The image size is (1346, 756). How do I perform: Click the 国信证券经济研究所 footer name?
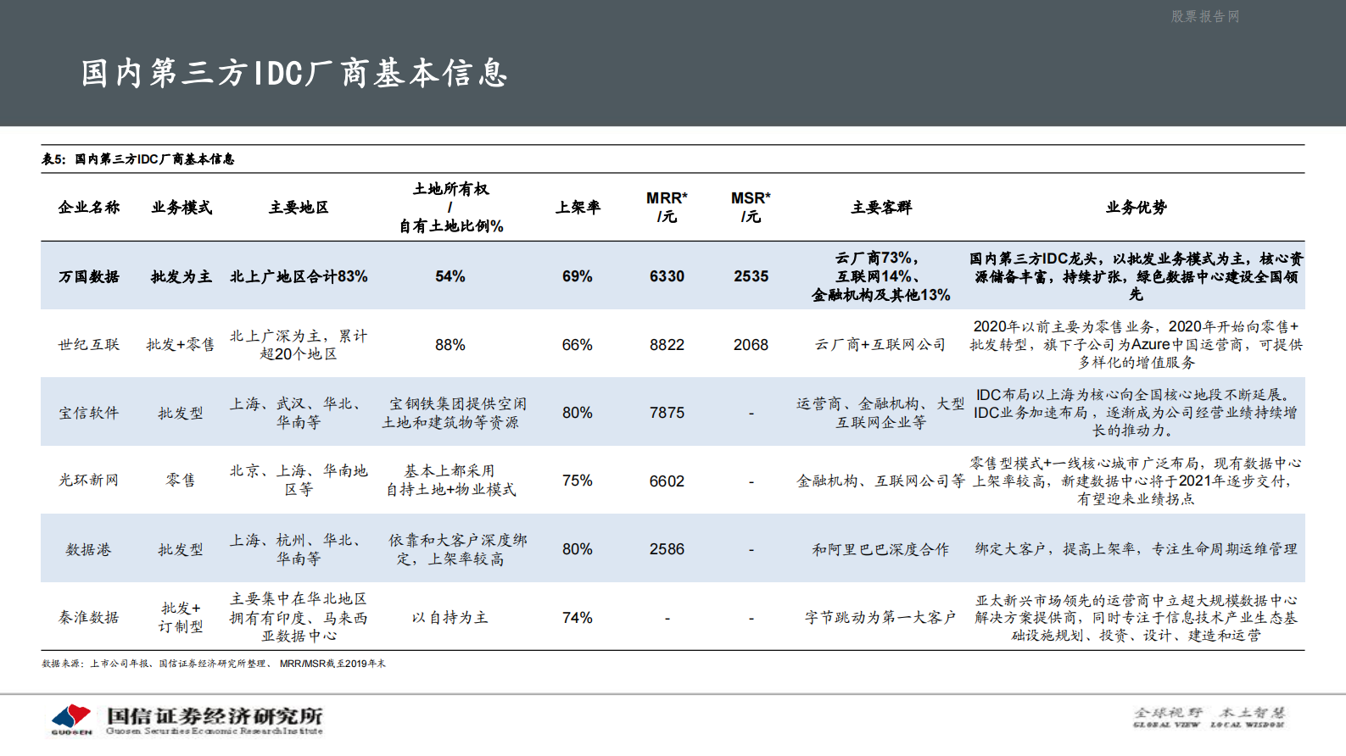click(x=215, y=716)
